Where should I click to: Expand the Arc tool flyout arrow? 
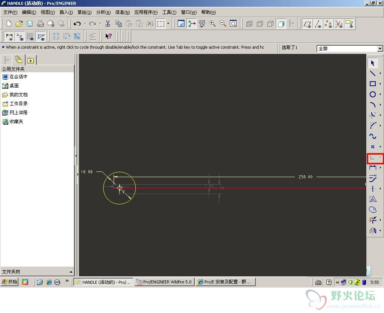click(x=380, y=105)
